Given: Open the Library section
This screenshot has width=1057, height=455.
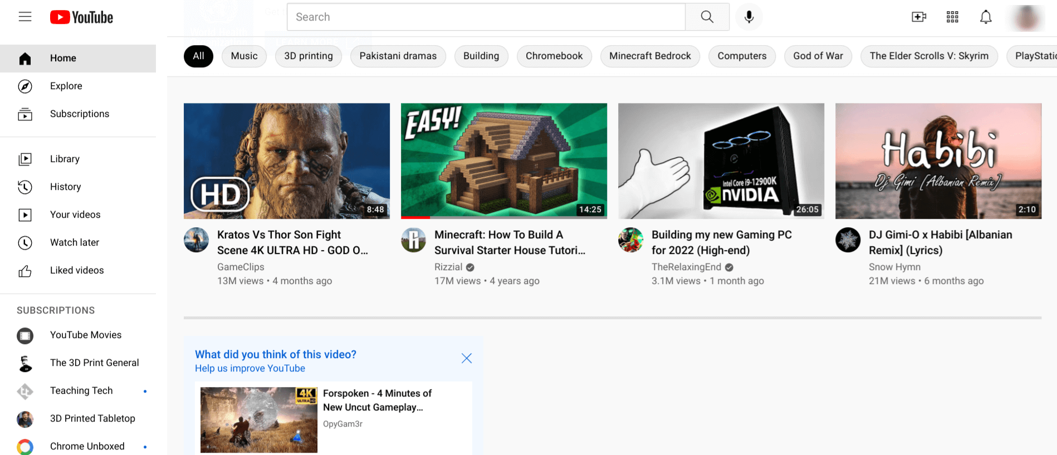Looking at the screenshot, I should pos(78,159).
